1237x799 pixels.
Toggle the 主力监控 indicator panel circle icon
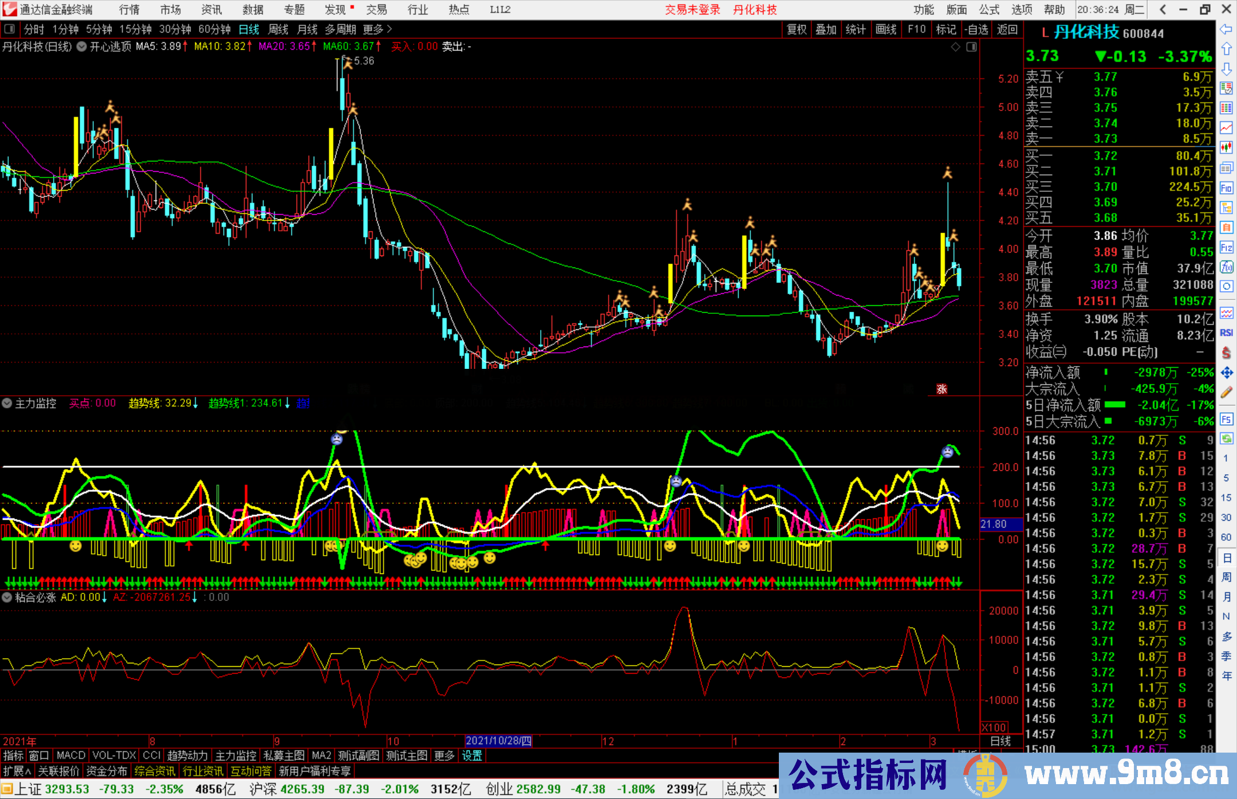[x=7, y=403]
